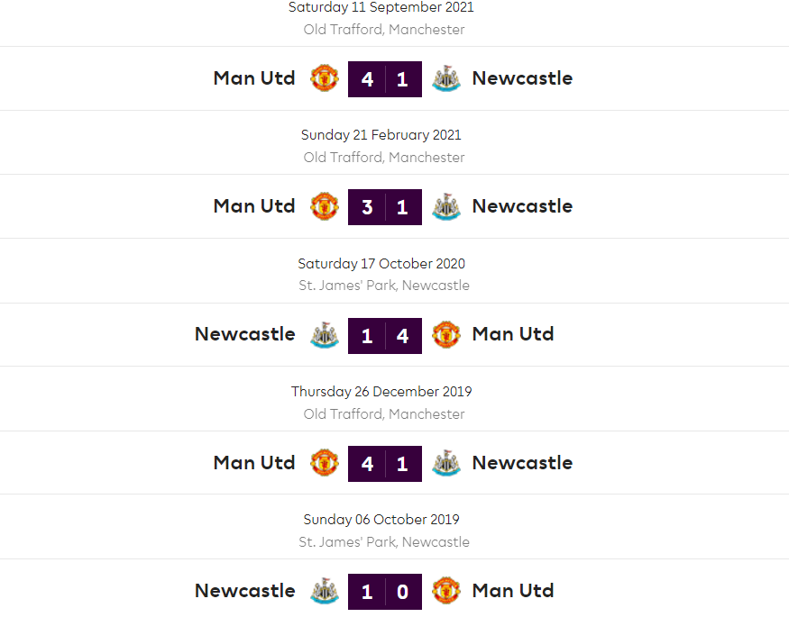Click the Newcastle team name in the 1-0 match
The width and height of the screenshot is (789, 617).
[245, 591]
